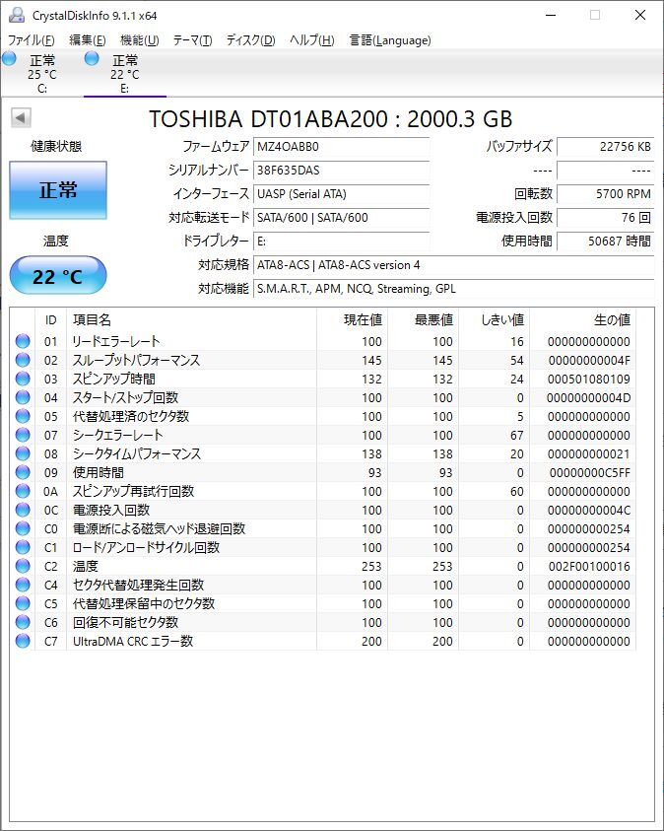Open the 編集(E) menu

click(88, 40)
